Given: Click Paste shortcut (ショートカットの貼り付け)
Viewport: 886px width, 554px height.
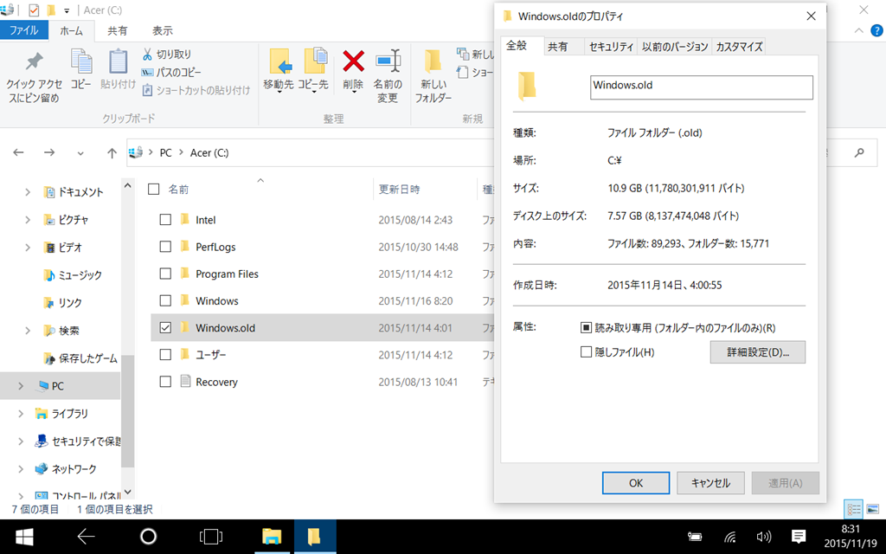Looking at the screenshot, I should coord(196,90).
